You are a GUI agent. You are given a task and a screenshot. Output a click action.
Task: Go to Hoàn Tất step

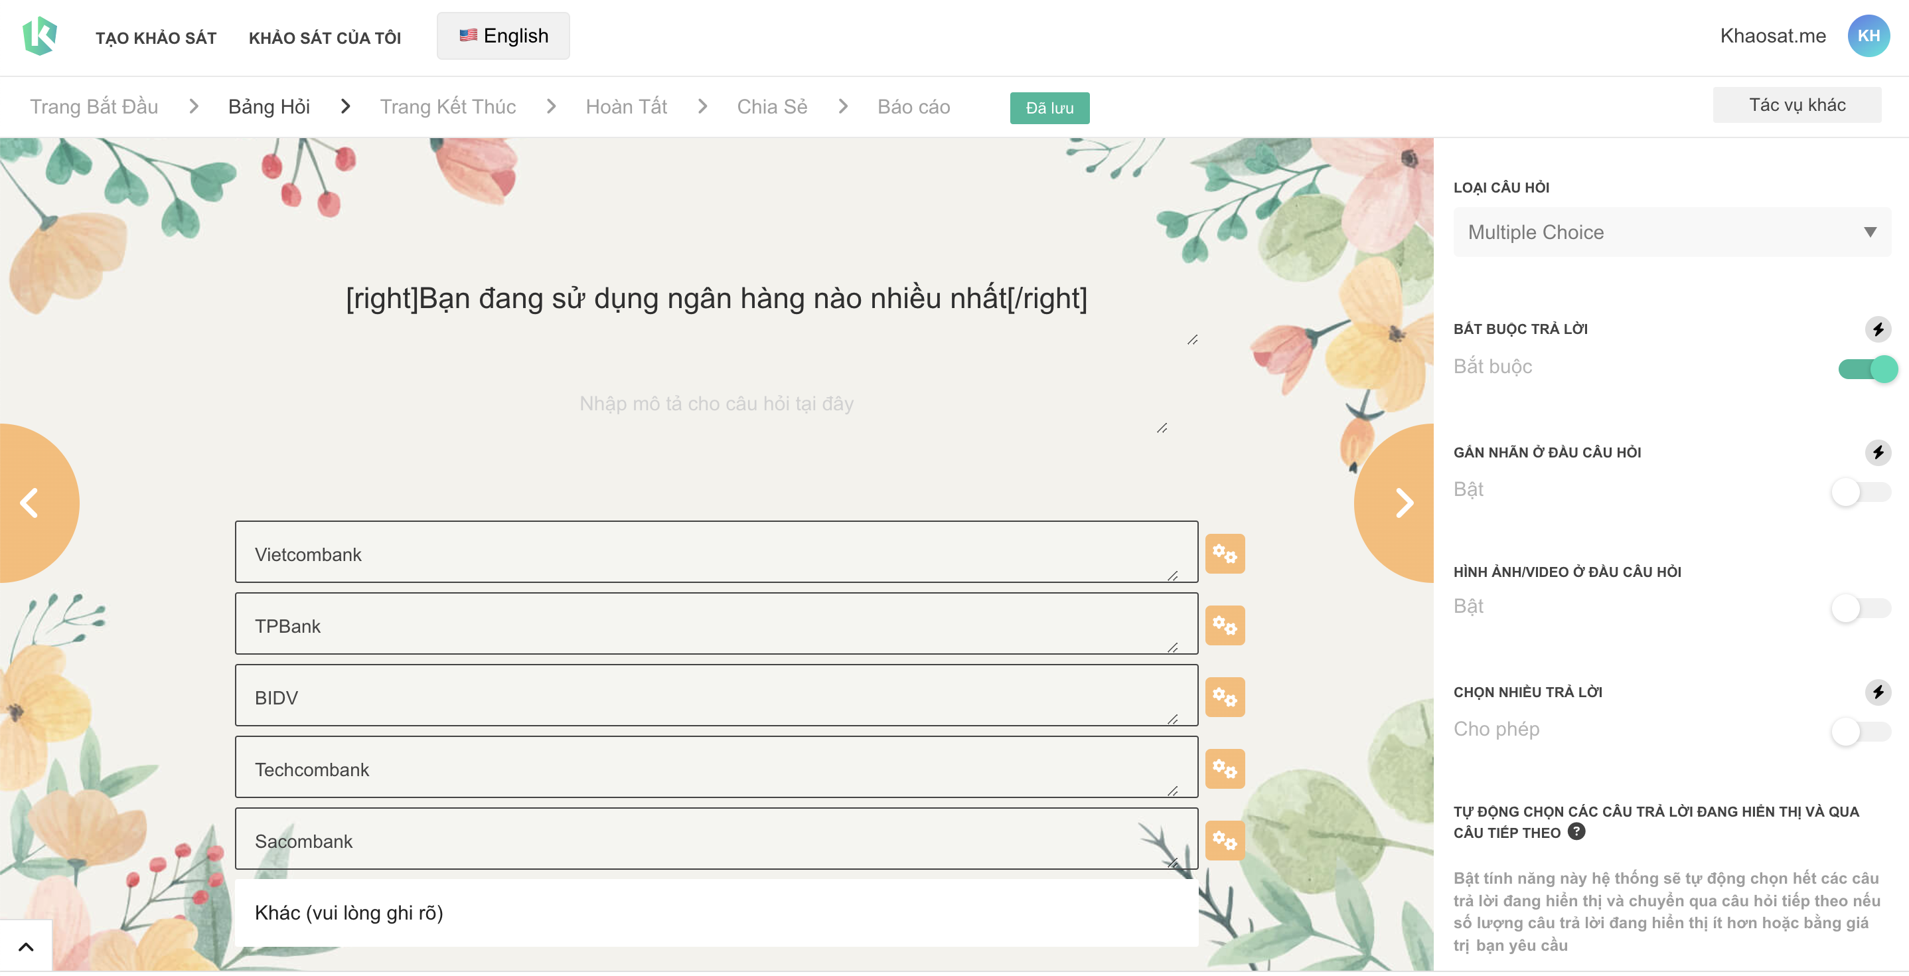point(626,107)
